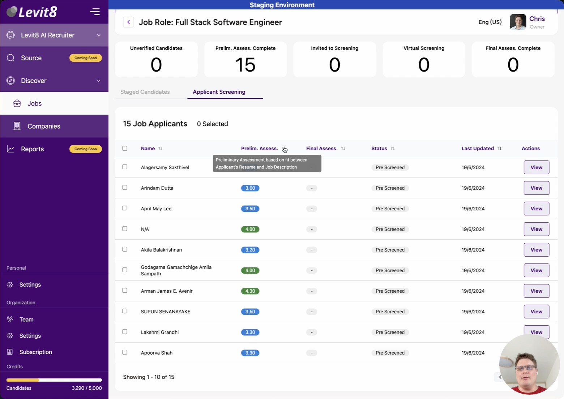Image resolution: width=564 pixels, height=399 pixels.
Task: Open Chris's profile avatar
Action: pos(518,22)
